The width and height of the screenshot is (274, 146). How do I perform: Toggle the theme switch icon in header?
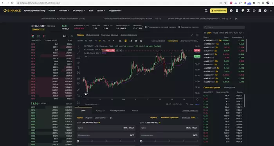pyautogui.click(x=271, y=11)
